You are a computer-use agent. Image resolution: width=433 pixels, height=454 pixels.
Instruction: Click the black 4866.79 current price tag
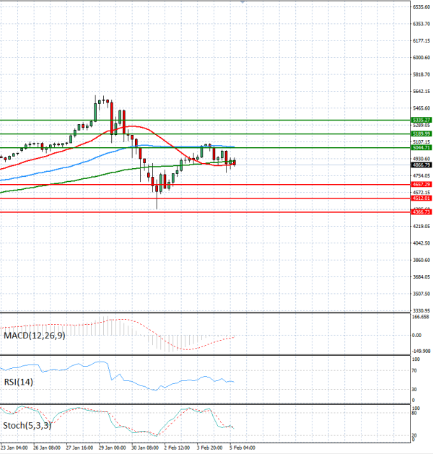click(x=421, y=165)
